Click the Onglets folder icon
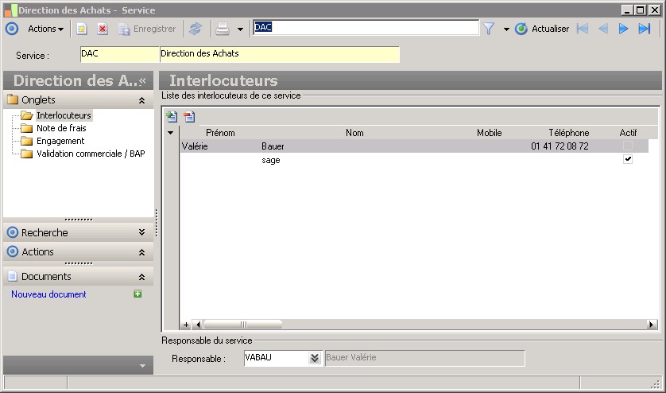666x393 pixels. [x=13, y=99]
